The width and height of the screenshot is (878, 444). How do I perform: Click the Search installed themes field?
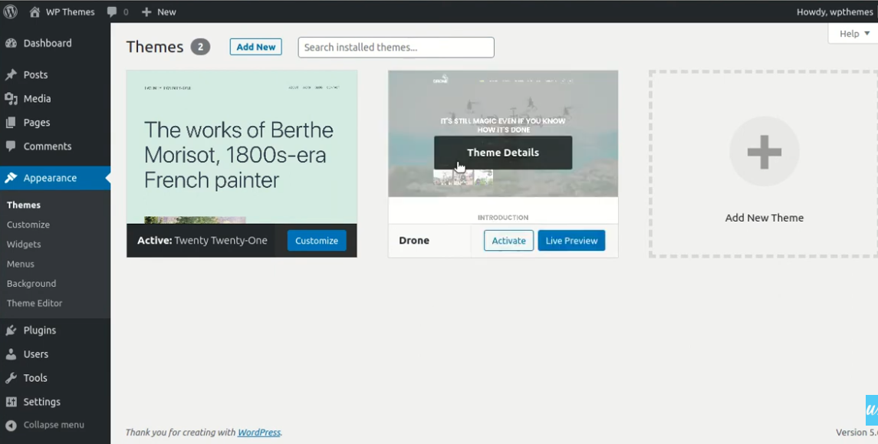(x=396, y=48)
